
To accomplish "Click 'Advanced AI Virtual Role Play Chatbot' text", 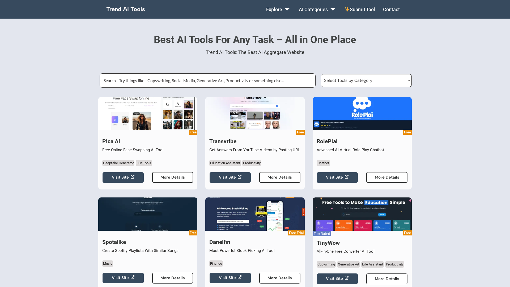I will point(350,150).
